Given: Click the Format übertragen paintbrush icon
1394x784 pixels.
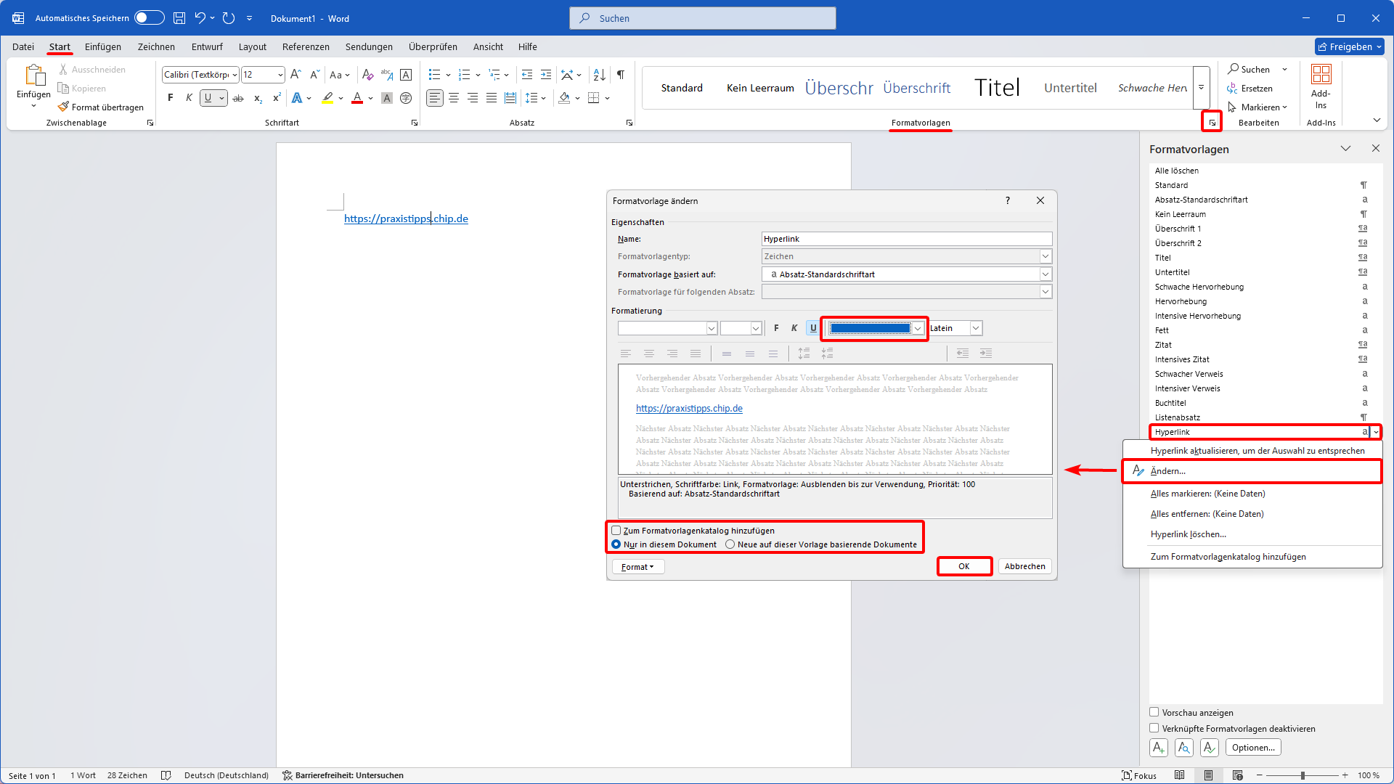Looking at the screenshot, I should (x=64, y=107).
